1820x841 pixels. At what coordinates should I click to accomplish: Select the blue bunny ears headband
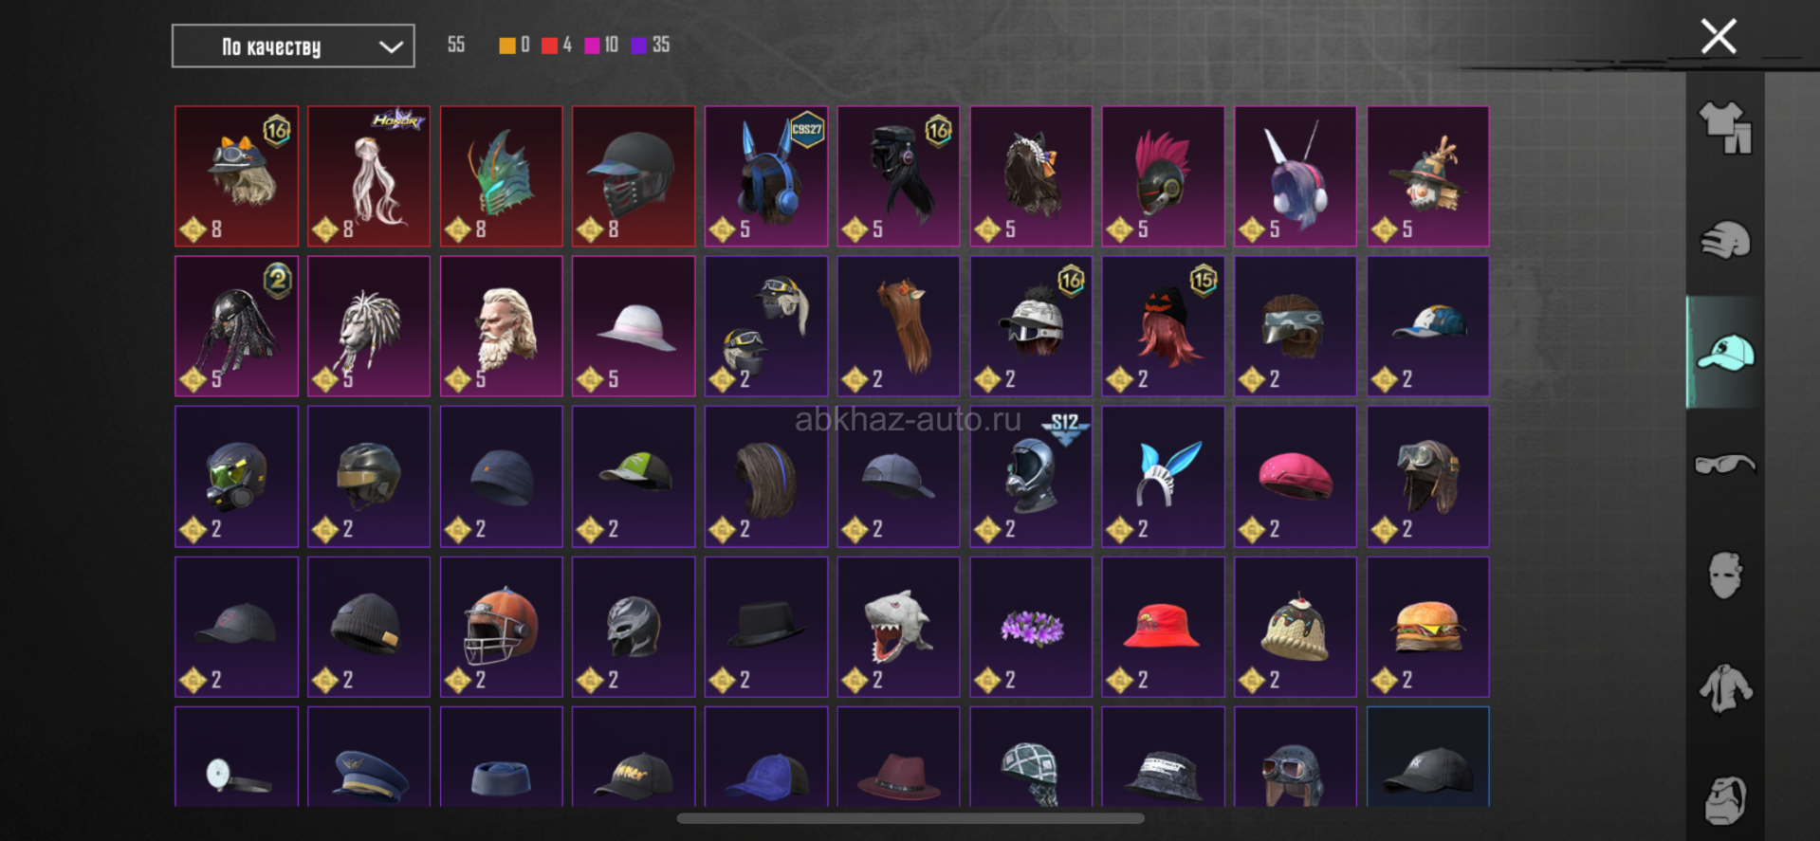point(1163,477)
